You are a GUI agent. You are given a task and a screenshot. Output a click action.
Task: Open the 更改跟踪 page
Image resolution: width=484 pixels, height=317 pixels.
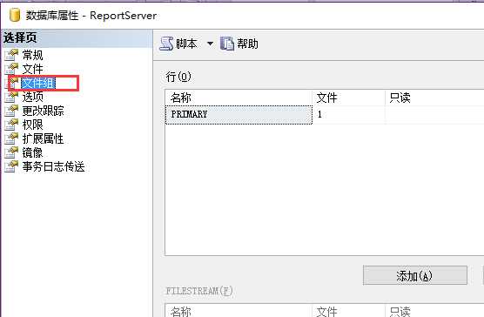[43, 111]
